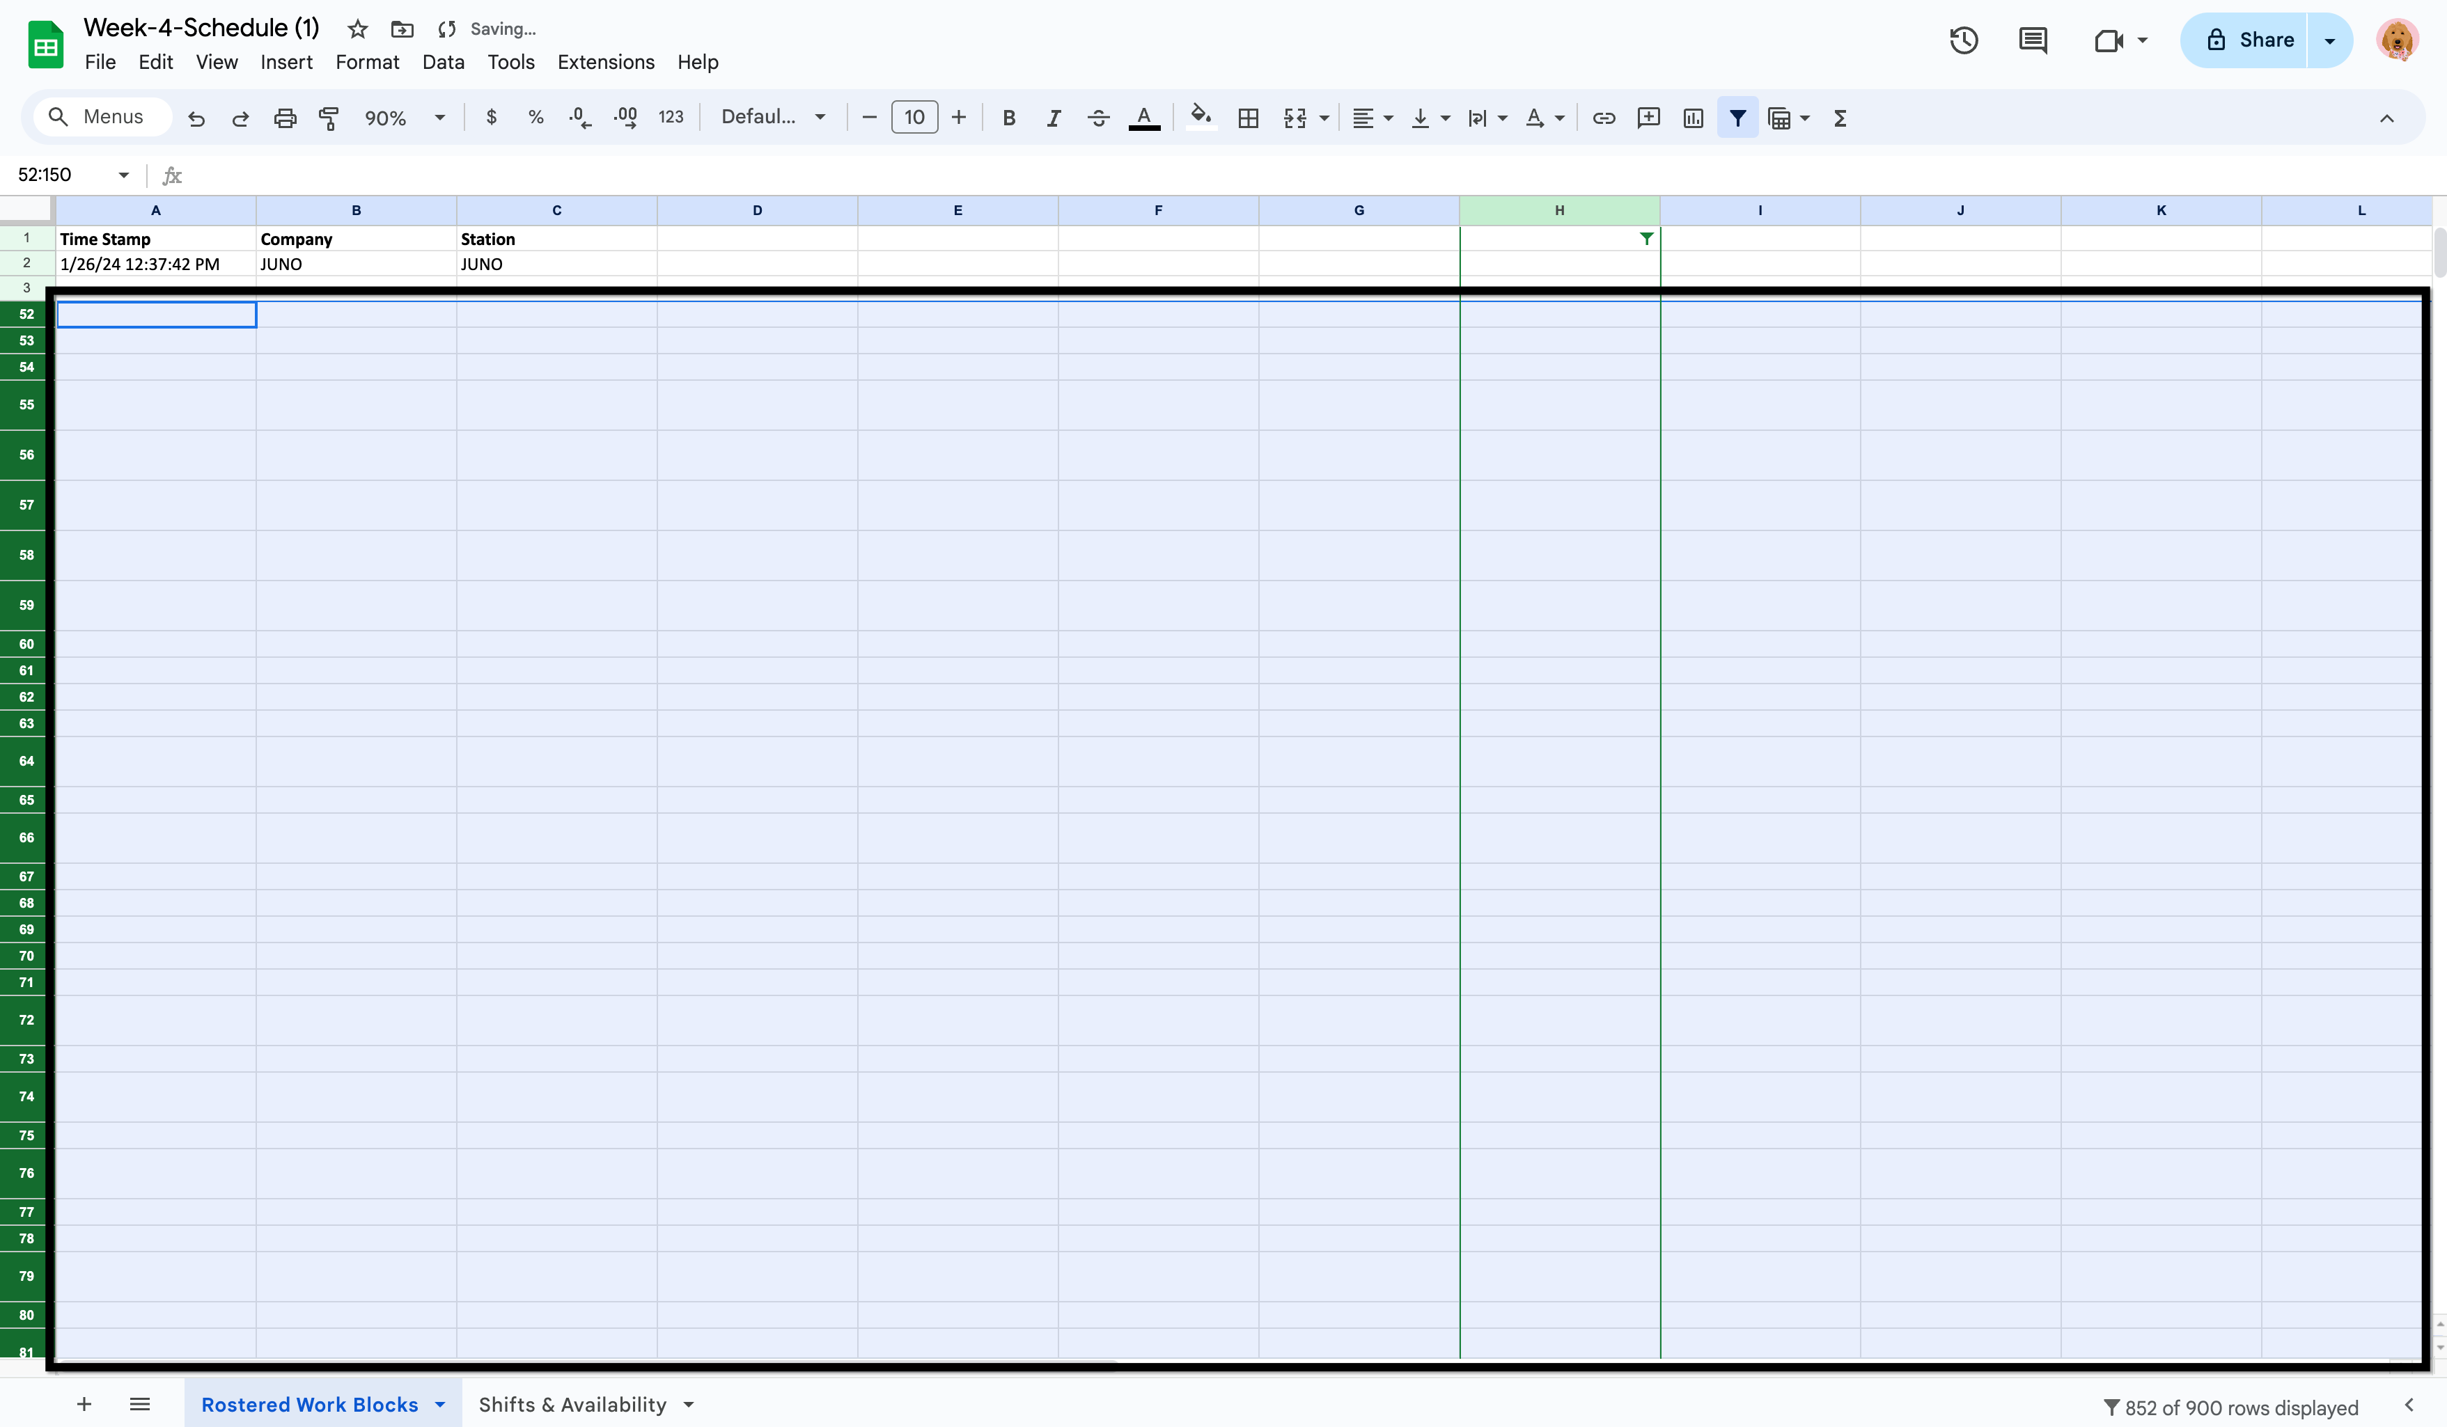Select the paint format roller icon
The width and height of the screenshot is (2447, 1427).
tap(329, 118)
